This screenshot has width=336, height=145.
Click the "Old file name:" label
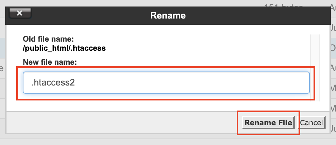click(49, 39)
